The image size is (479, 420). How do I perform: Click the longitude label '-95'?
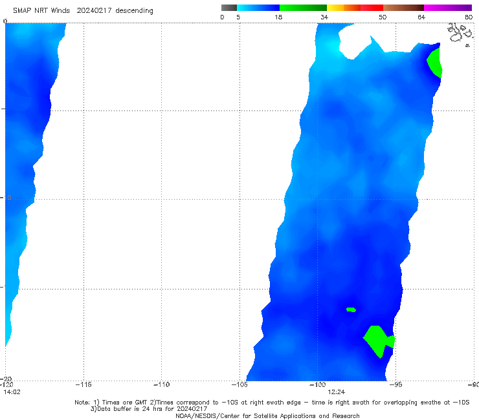[395, 384]
